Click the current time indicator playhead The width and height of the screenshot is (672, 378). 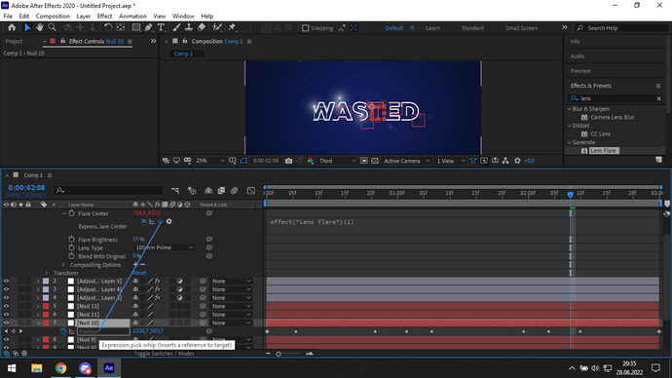(x=571, y=194)
